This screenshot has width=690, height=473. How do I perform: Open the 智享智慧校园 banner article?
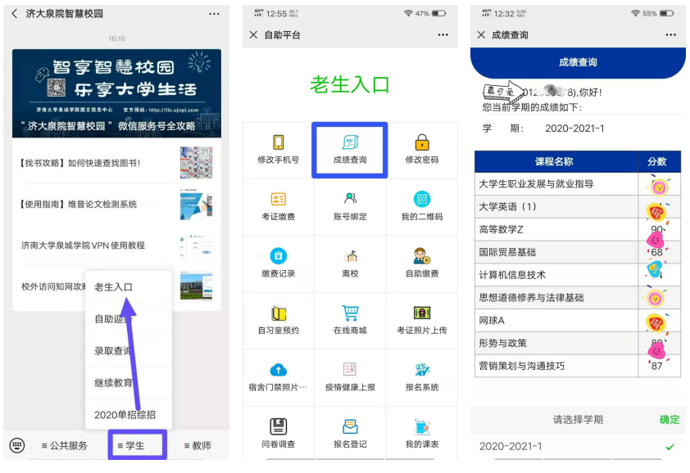(x=116, y=93)
